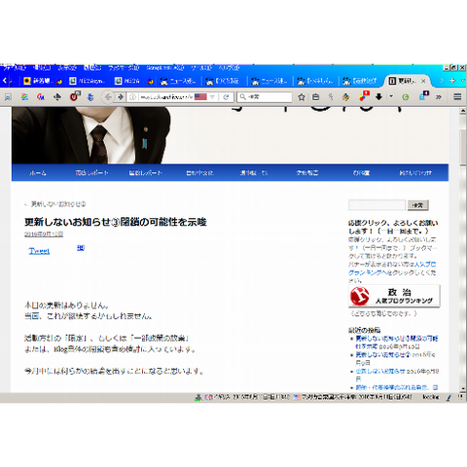Move the tab strip right with its arrow
467x467 pixels.
point(442,81)
